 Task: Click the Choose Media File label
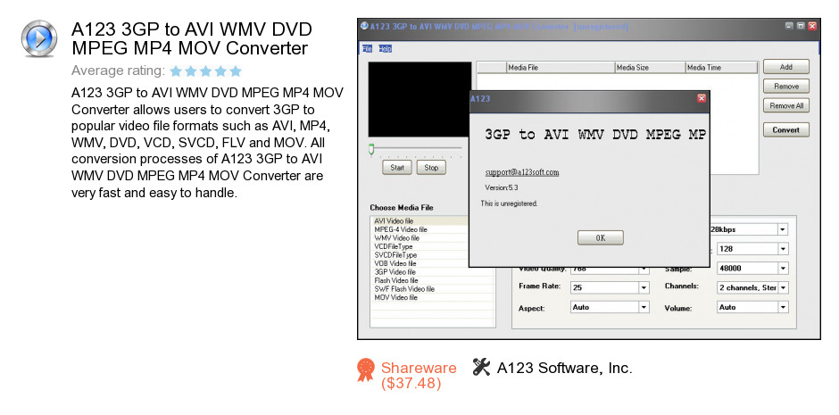(402, 207)
